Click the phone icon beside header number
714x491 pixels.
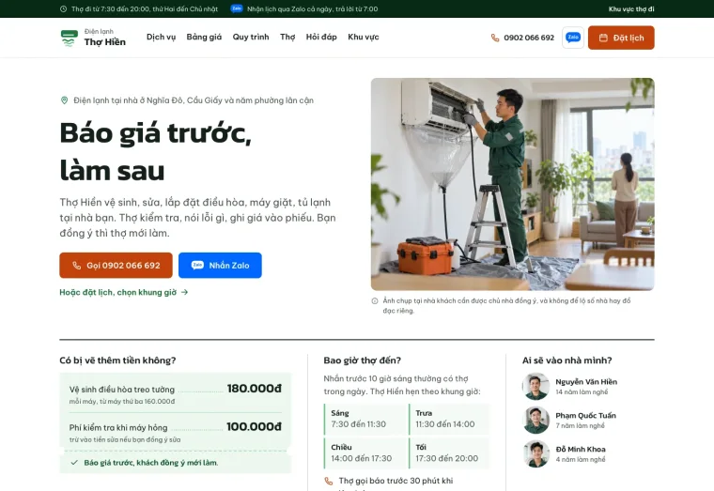(x=495, y=38)
